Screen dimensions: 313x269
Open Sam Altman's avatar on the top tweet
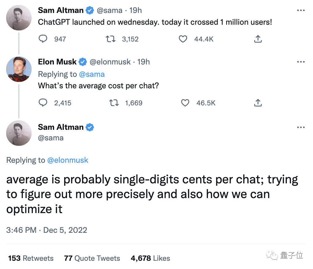click(19, 18)
